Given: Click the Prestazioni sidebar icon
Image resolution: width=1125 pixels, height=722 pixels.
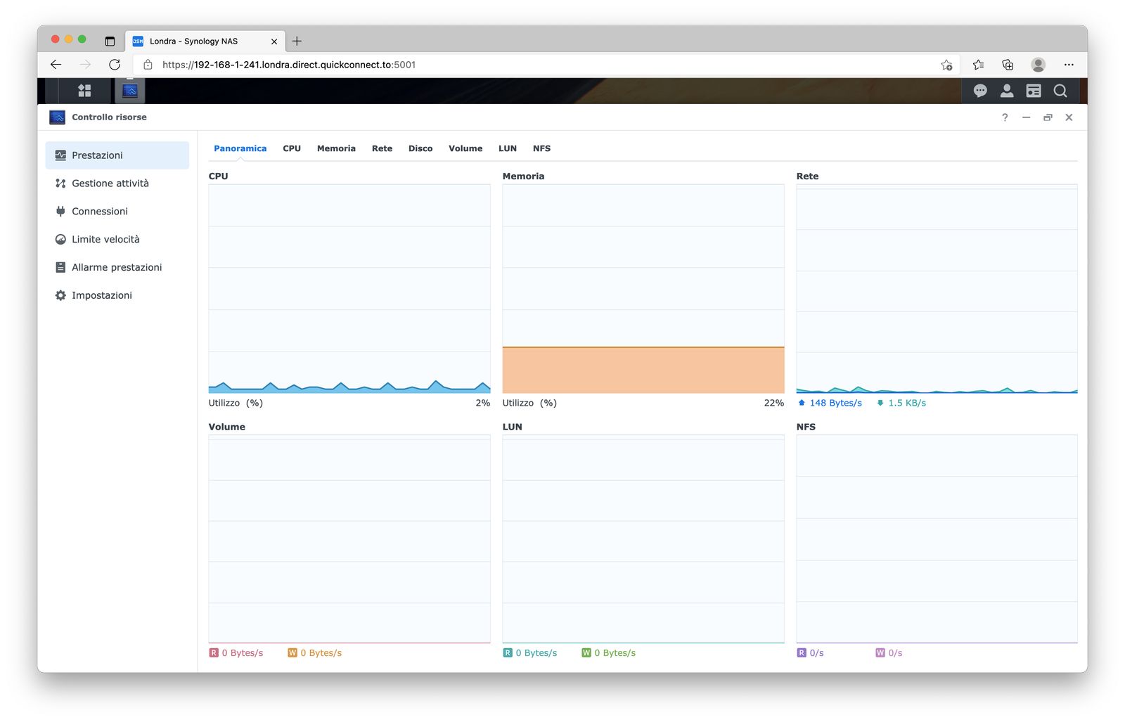Looking at the screenshot, I should [60, 155].
